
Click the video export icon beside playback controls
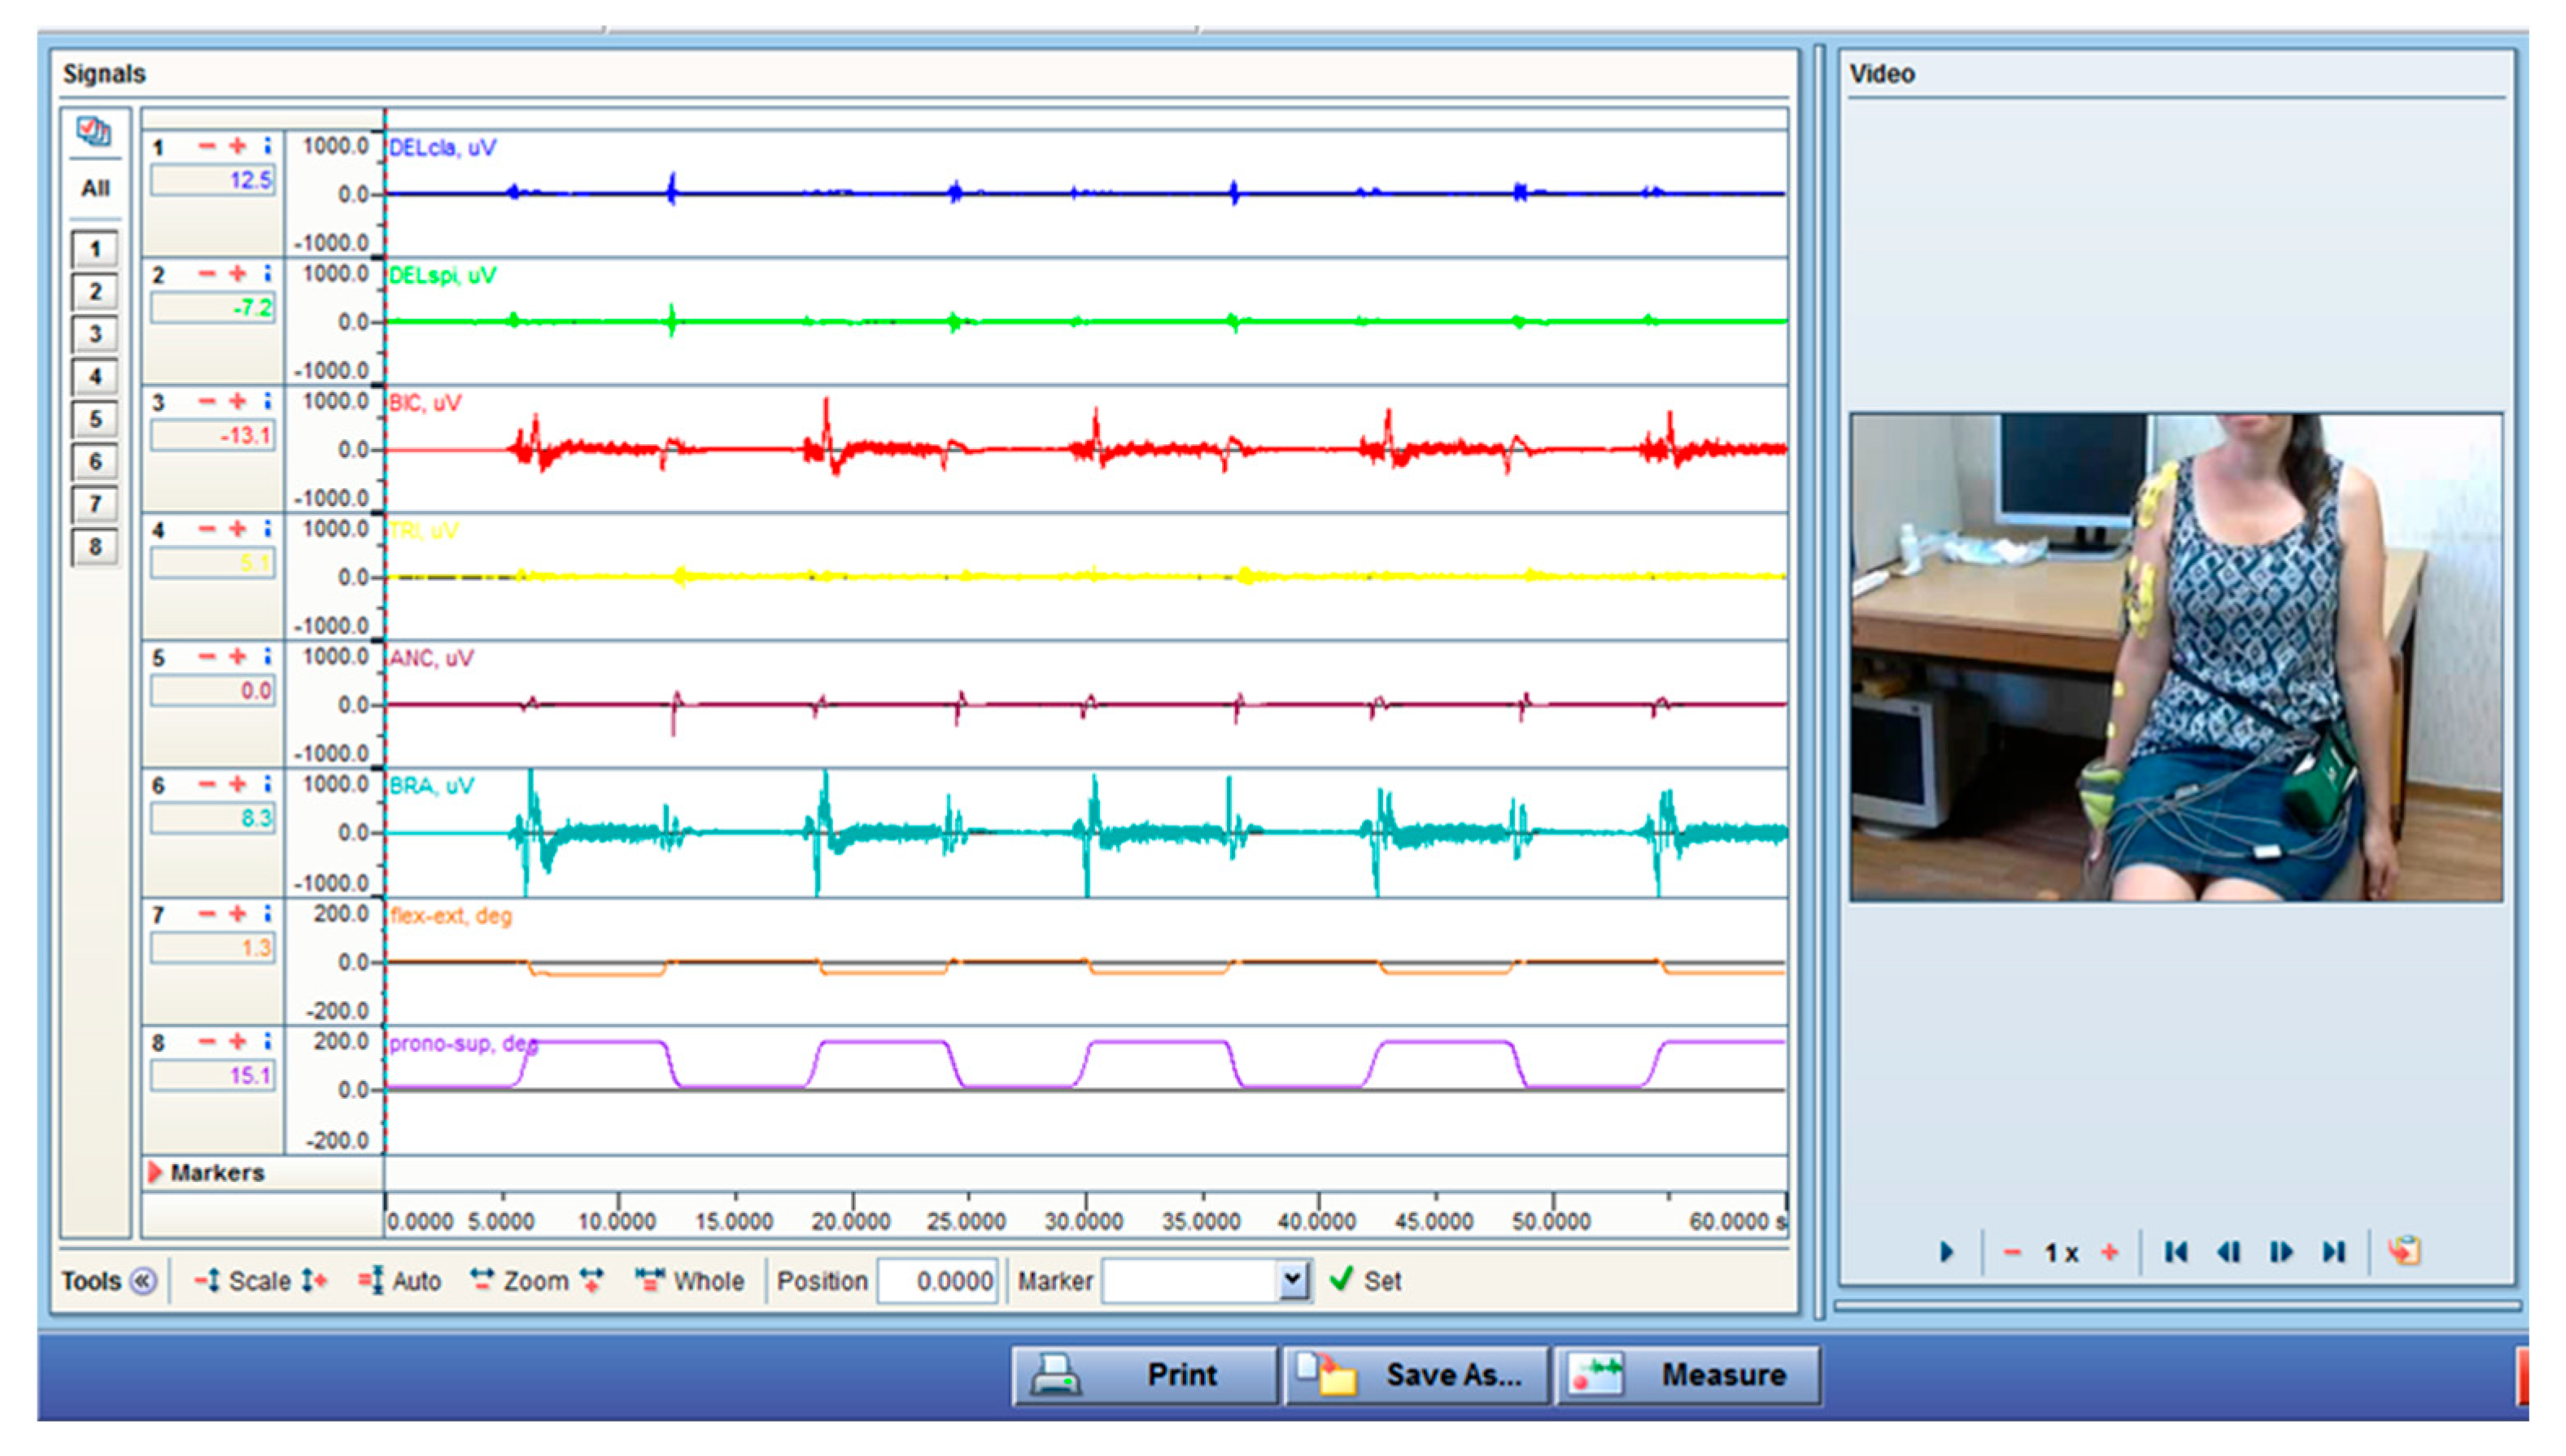(x=2404, y=1251)
